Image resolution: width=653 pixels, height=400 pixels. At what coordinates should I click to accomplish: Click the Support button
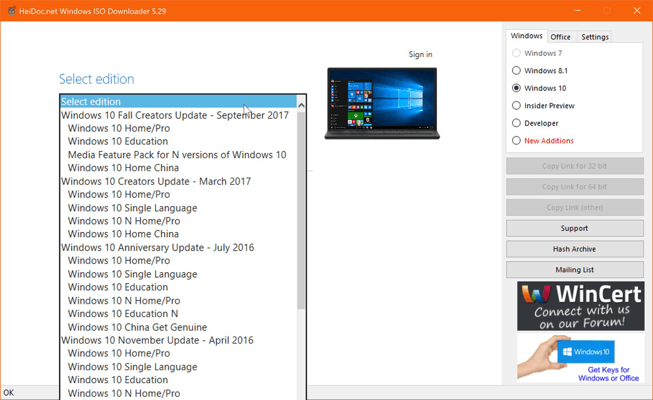coord(575,228)
